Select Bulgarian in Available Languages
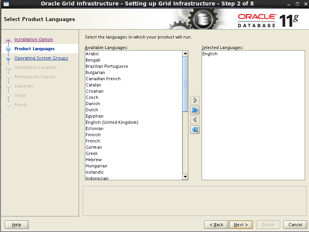This screenshot has height=232, width=309. click(x=134, y=72)
